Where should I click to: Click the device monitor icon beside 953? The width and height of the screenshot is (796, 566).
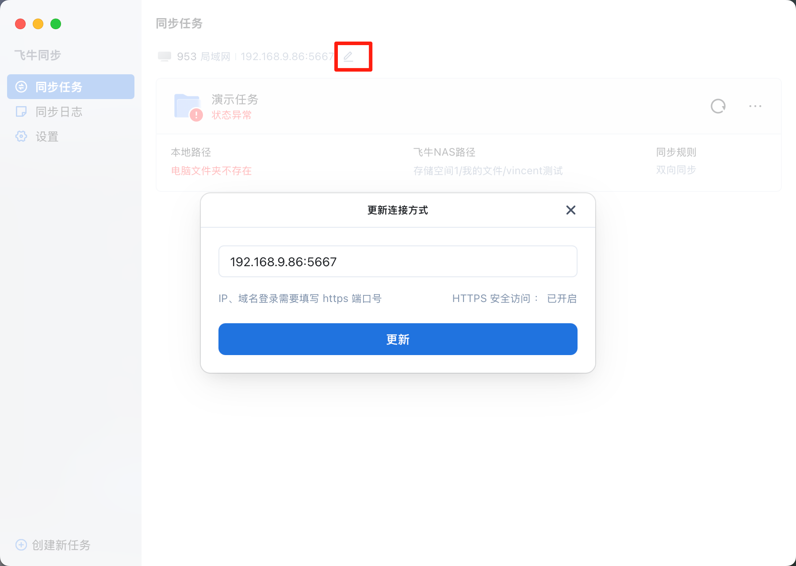pos(165,57)
